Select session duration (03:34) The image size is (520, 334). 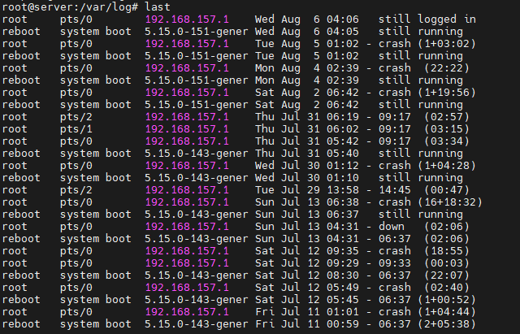(x=447, y=141)
